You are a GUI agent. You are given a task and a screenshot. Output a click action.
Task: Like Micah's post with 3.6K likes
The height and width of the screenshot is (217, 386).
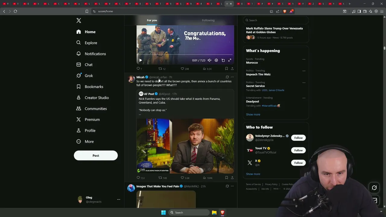[185, 178]
